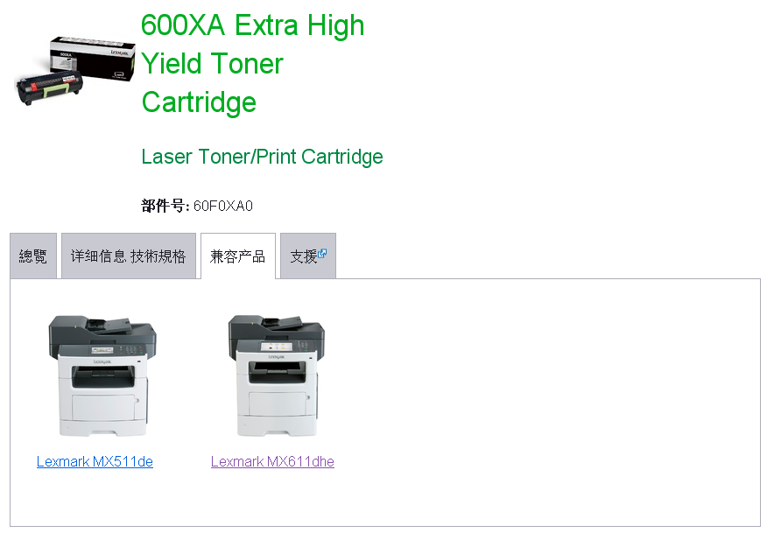Click the Lexmark MX611dhe printer image

click(277, 375)
